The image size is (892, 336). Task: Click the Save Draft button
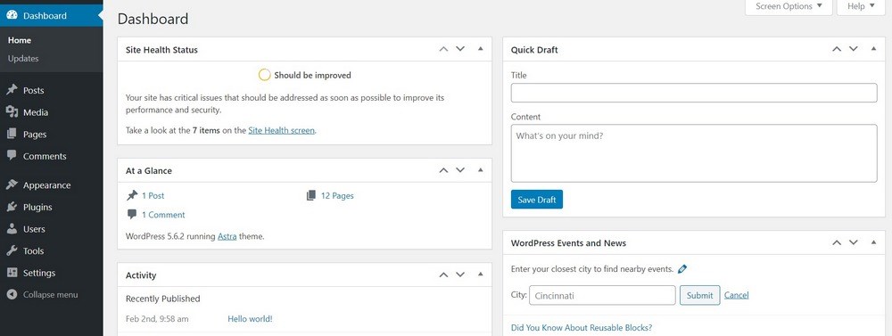536,200
